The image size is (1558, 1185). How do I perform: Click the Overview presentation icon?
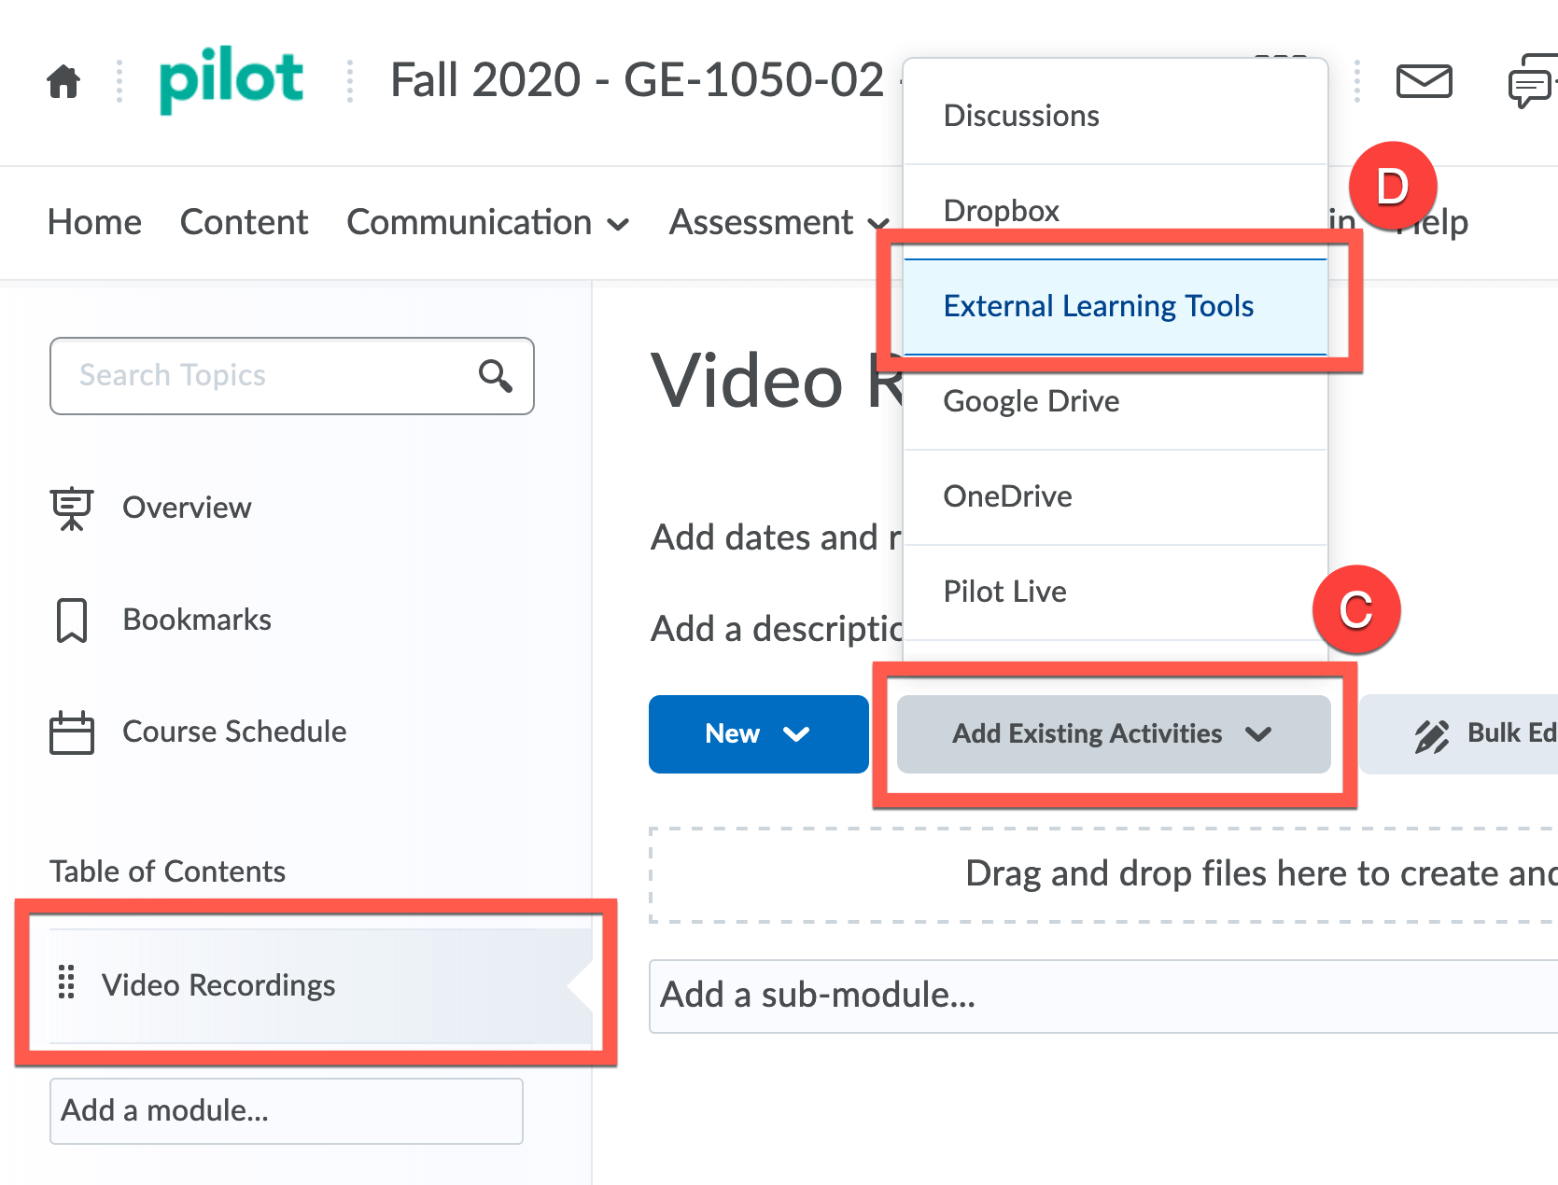(72, 508)
